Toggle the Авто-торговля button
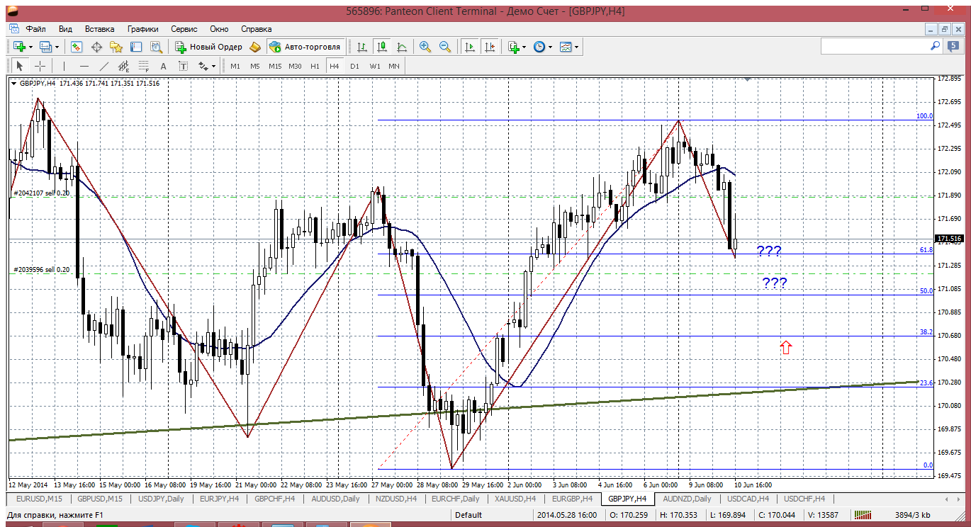Viewport: 971px width, 527px height. pyautogui.click(x=305, y=47)
